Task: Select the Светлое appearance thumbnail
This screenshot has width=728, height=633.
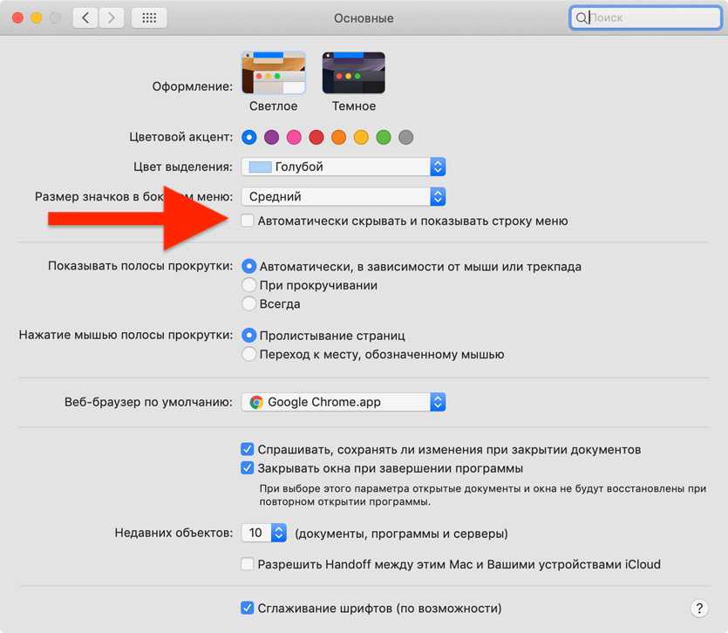Action: [x=274, y=73]
